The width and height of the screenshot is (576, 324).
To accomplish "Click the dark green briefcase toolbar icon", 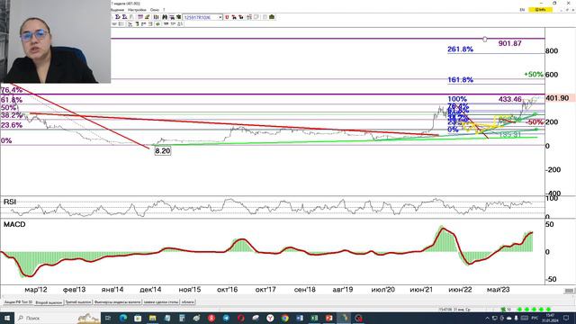I will click(x=272, y=17).
